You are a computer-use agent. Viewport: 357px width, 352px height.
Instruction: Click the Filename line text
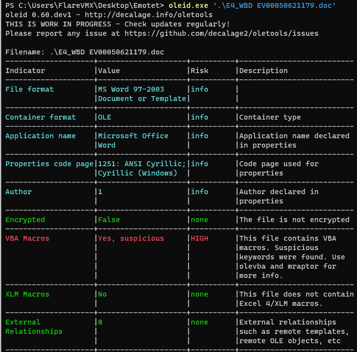[x=85, y=52]
